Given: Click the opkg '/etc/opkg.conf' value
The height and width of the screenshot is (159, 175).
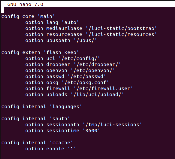Looking at the screenshot, I should (x=85, y=83).
